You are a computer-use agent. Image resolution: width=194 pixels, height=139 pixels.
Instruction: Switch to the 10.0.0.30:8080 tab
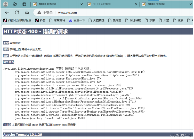click(x=58, y=4)
